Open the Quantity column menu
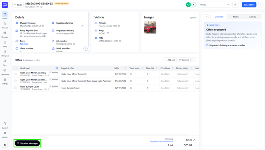Viewport: 265px width, 150px height. coord(157,68)
